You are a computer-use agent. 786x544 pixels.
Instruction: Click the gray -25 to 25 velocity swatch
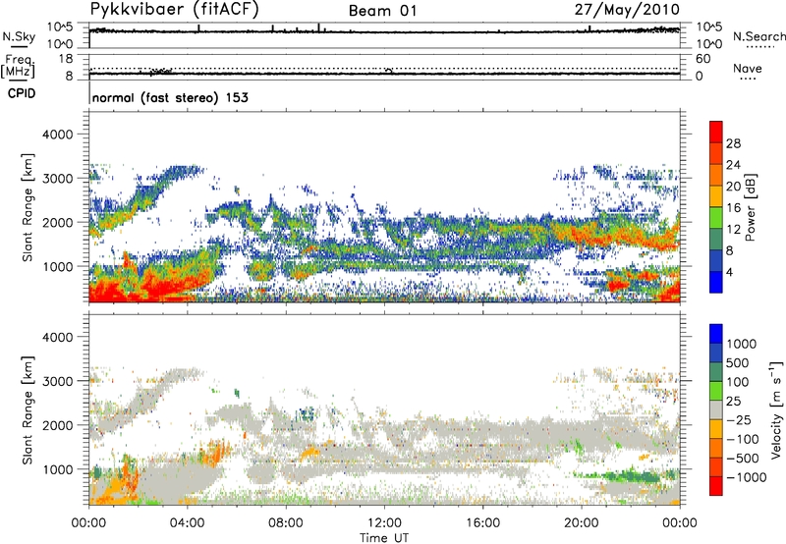716,409
